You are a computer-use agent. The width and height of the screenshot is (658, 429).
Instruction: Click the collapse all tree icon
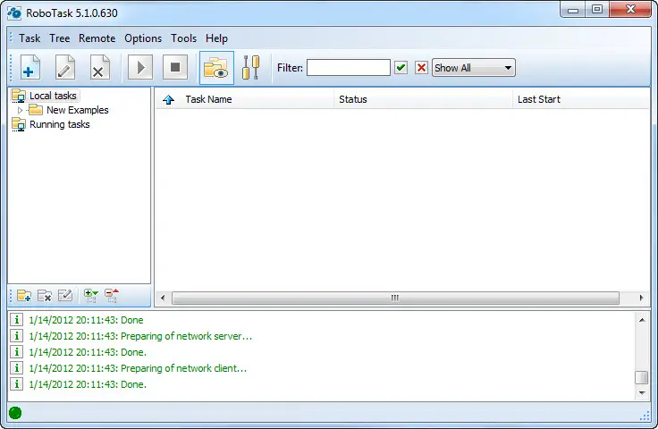112,295
